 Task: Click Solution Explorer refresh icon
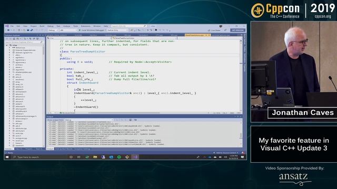click(31, 38)
